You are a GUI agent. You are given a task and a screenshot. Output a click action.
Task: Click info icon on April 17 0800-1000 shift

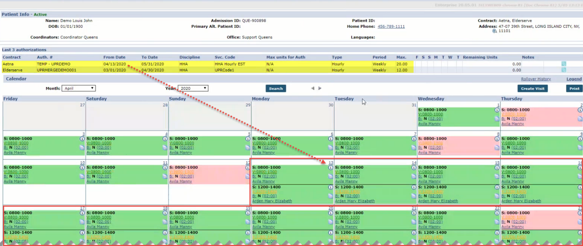point(82,213)
